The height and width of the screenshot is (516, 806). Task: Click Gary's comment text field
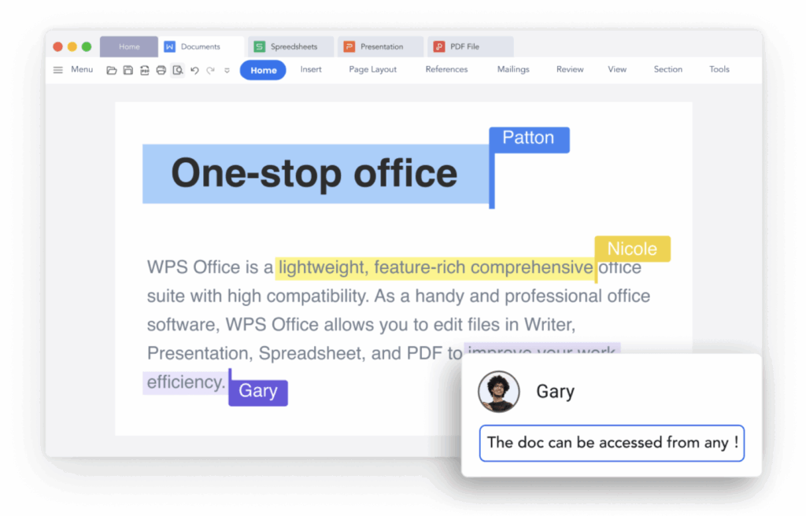coord(612,443)
